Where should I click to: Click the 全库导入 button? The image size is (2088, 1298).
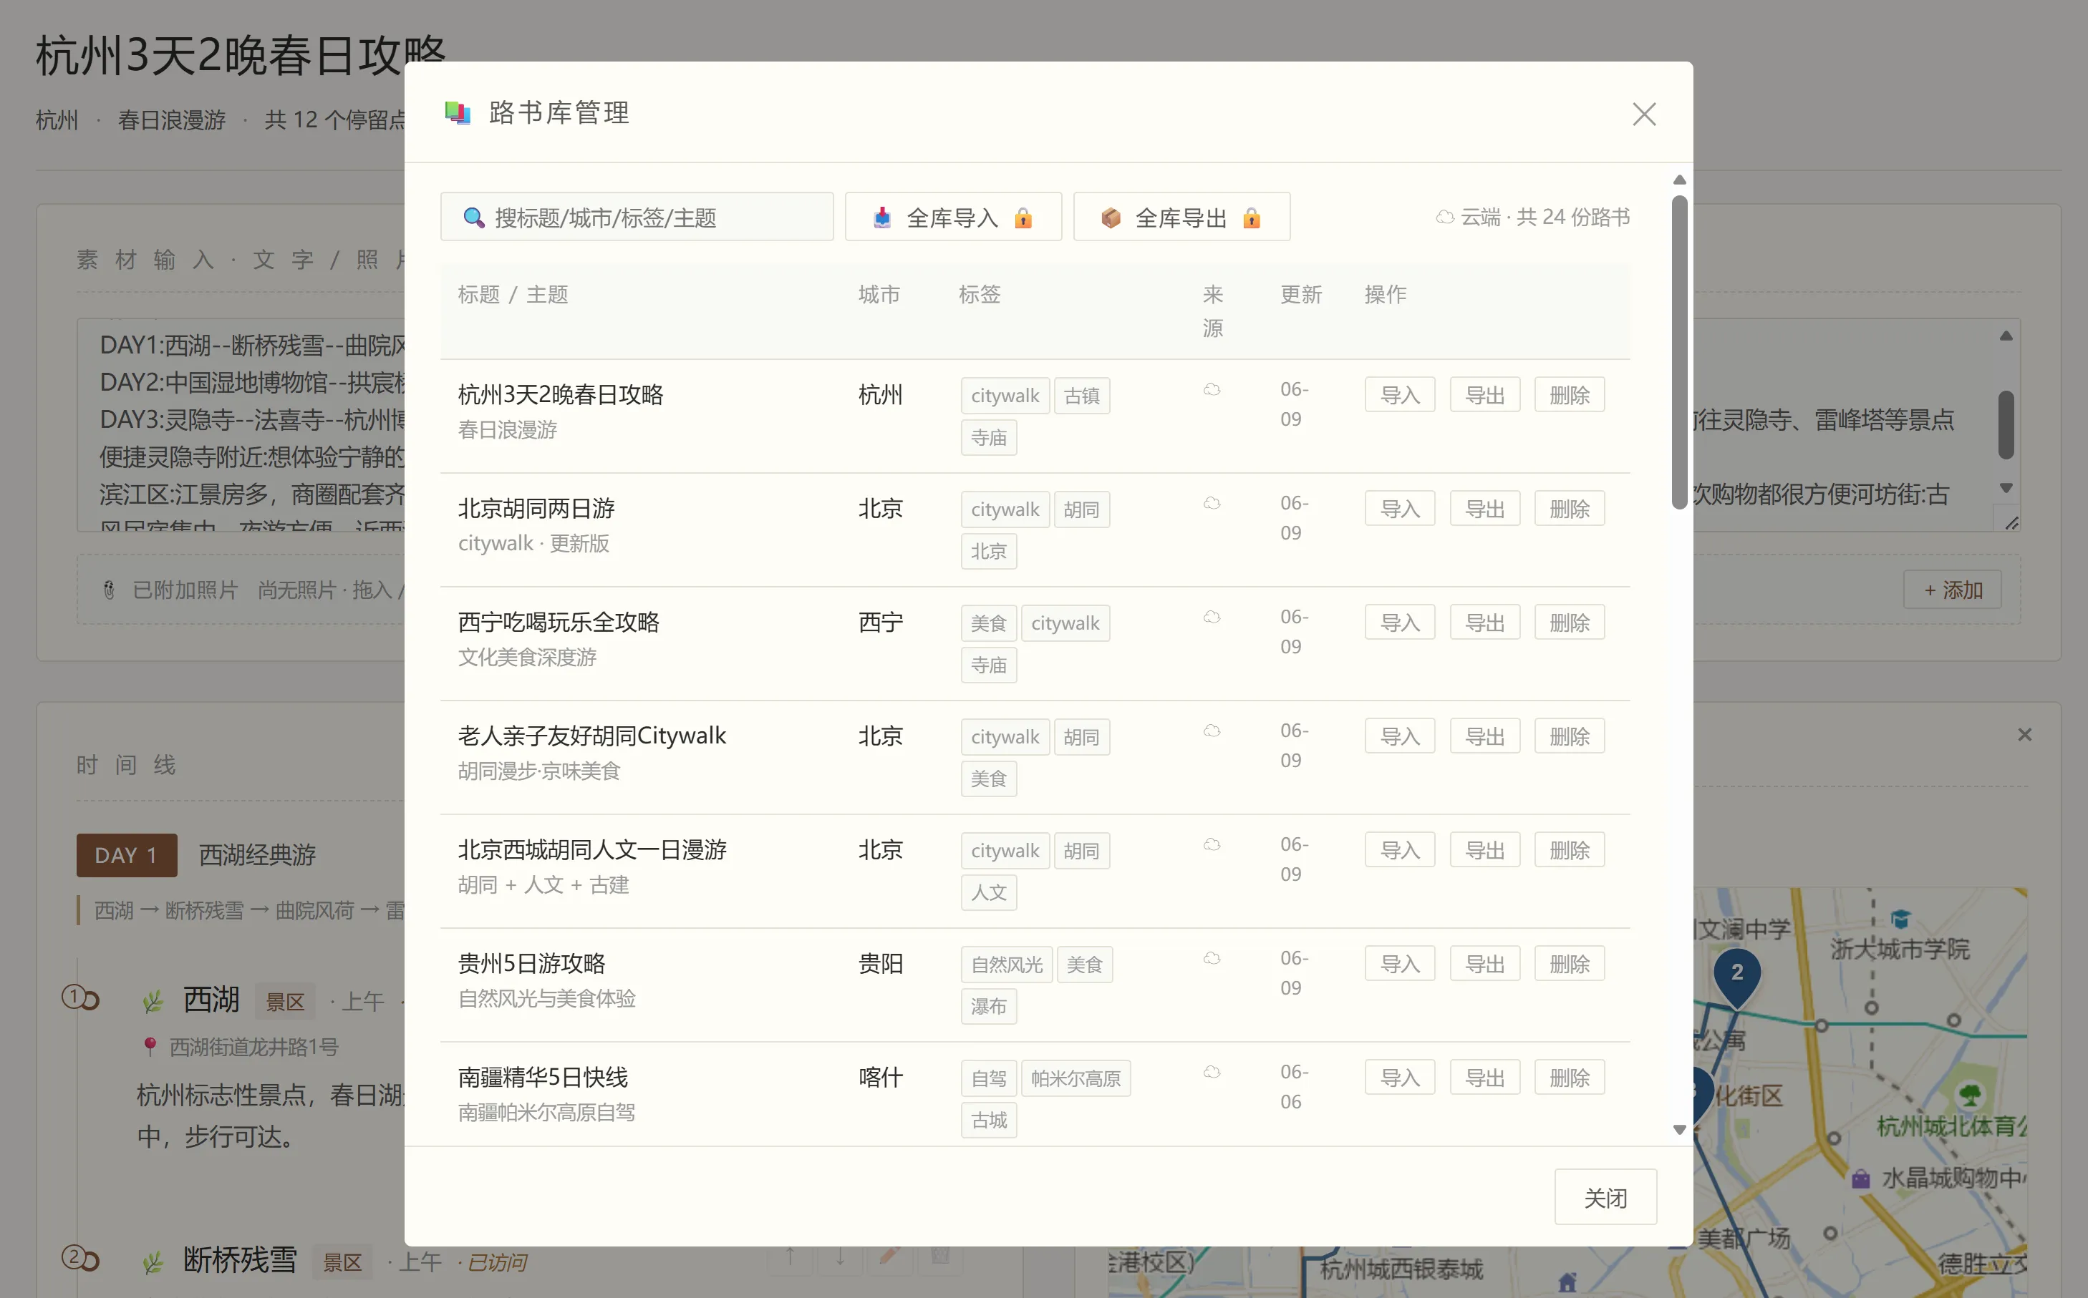952,218
